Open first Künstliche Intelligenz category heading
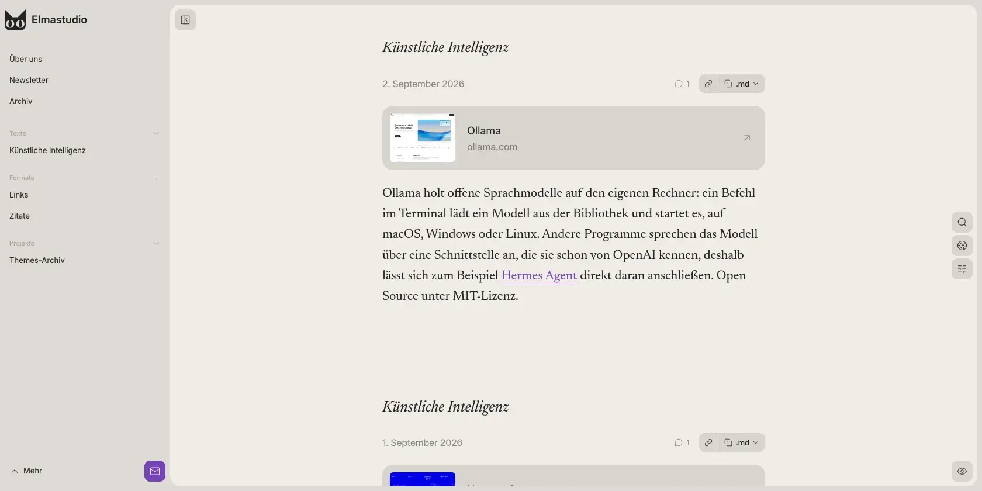The height and width of the screenshot is (491, 982). (x=445, y=48)
